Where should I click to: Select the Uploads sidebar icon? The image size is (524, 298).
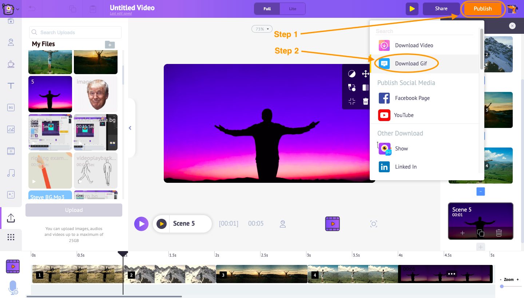point(11,218)
